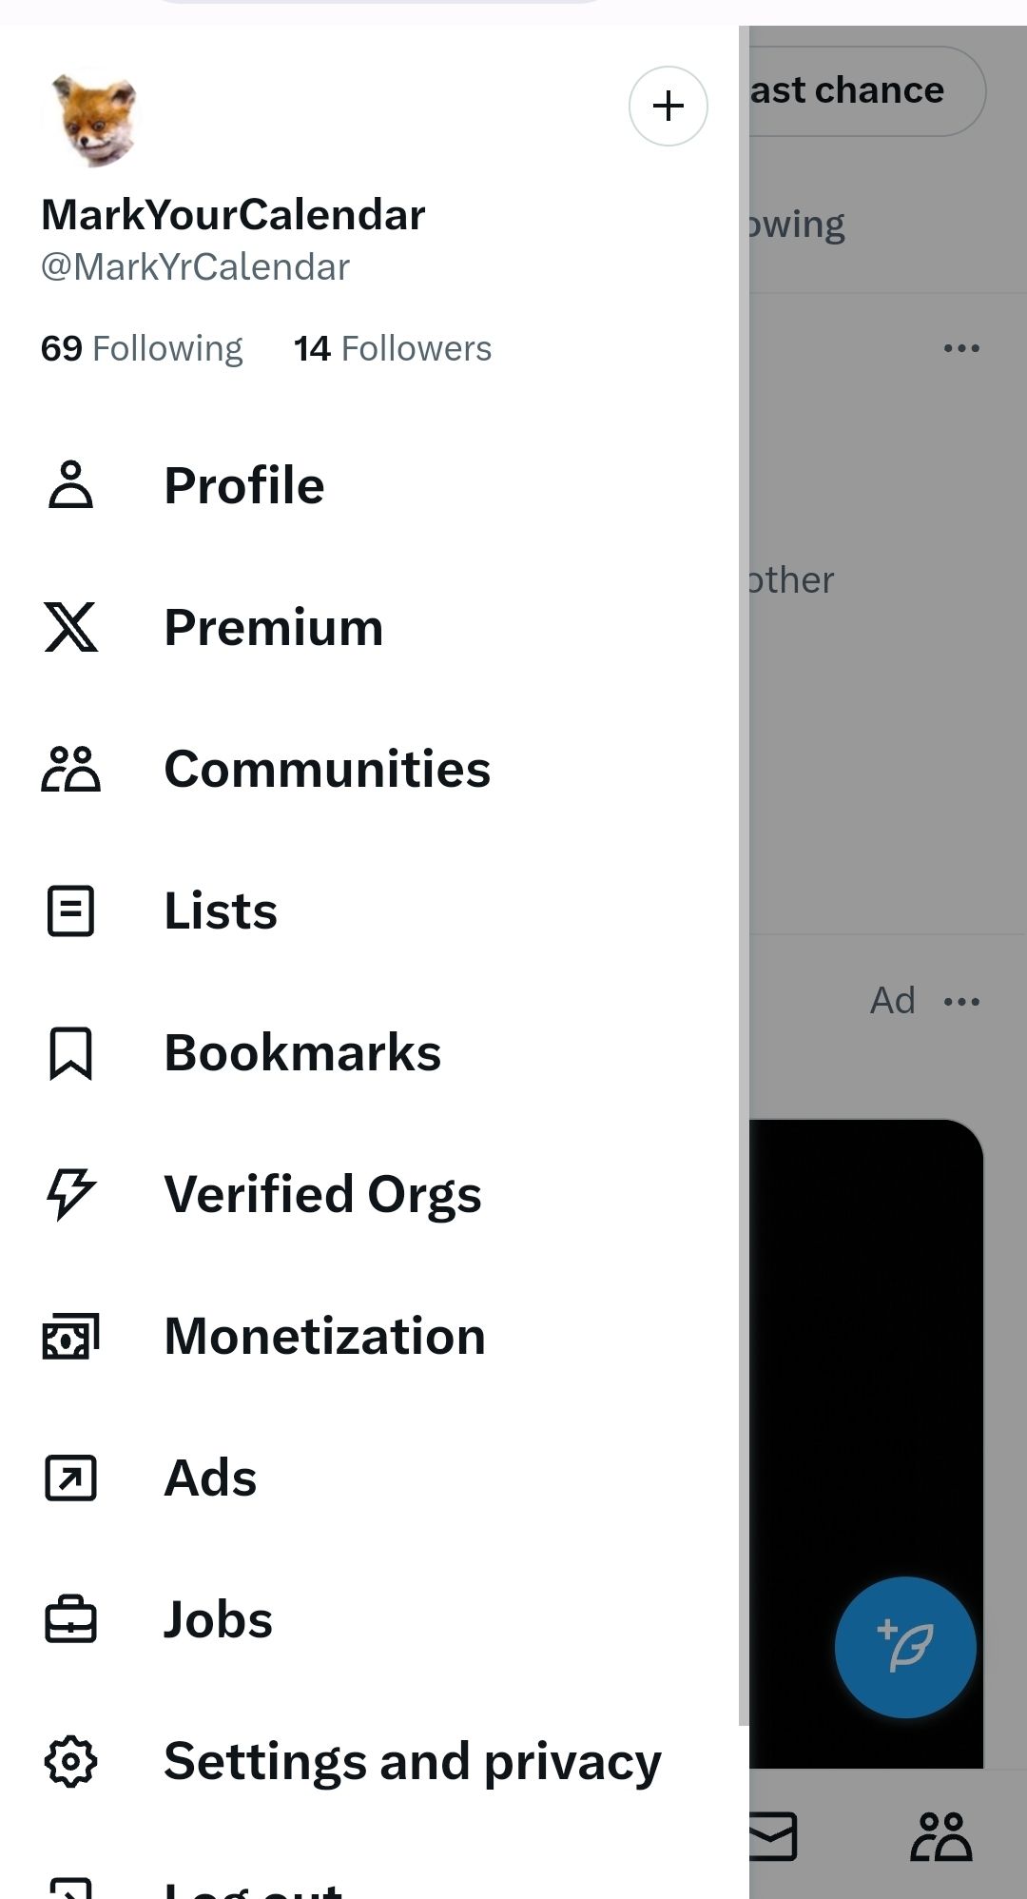The width and height of the screenshot is (1027, 1899).
Task: Tap the X Premium logo icon
Action: click(71, 626)
